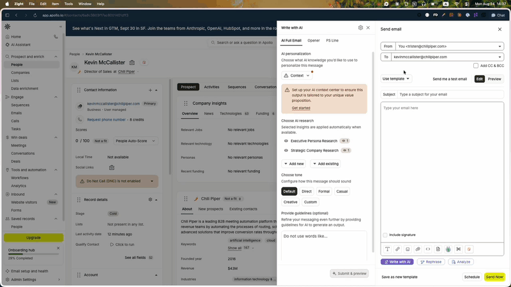Collapse the sidebar with the top arrow icon

(60, 27)
